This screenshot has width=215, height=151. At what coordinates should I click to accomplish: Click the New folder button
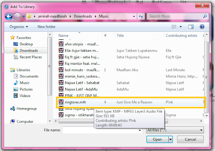(46, 27)
